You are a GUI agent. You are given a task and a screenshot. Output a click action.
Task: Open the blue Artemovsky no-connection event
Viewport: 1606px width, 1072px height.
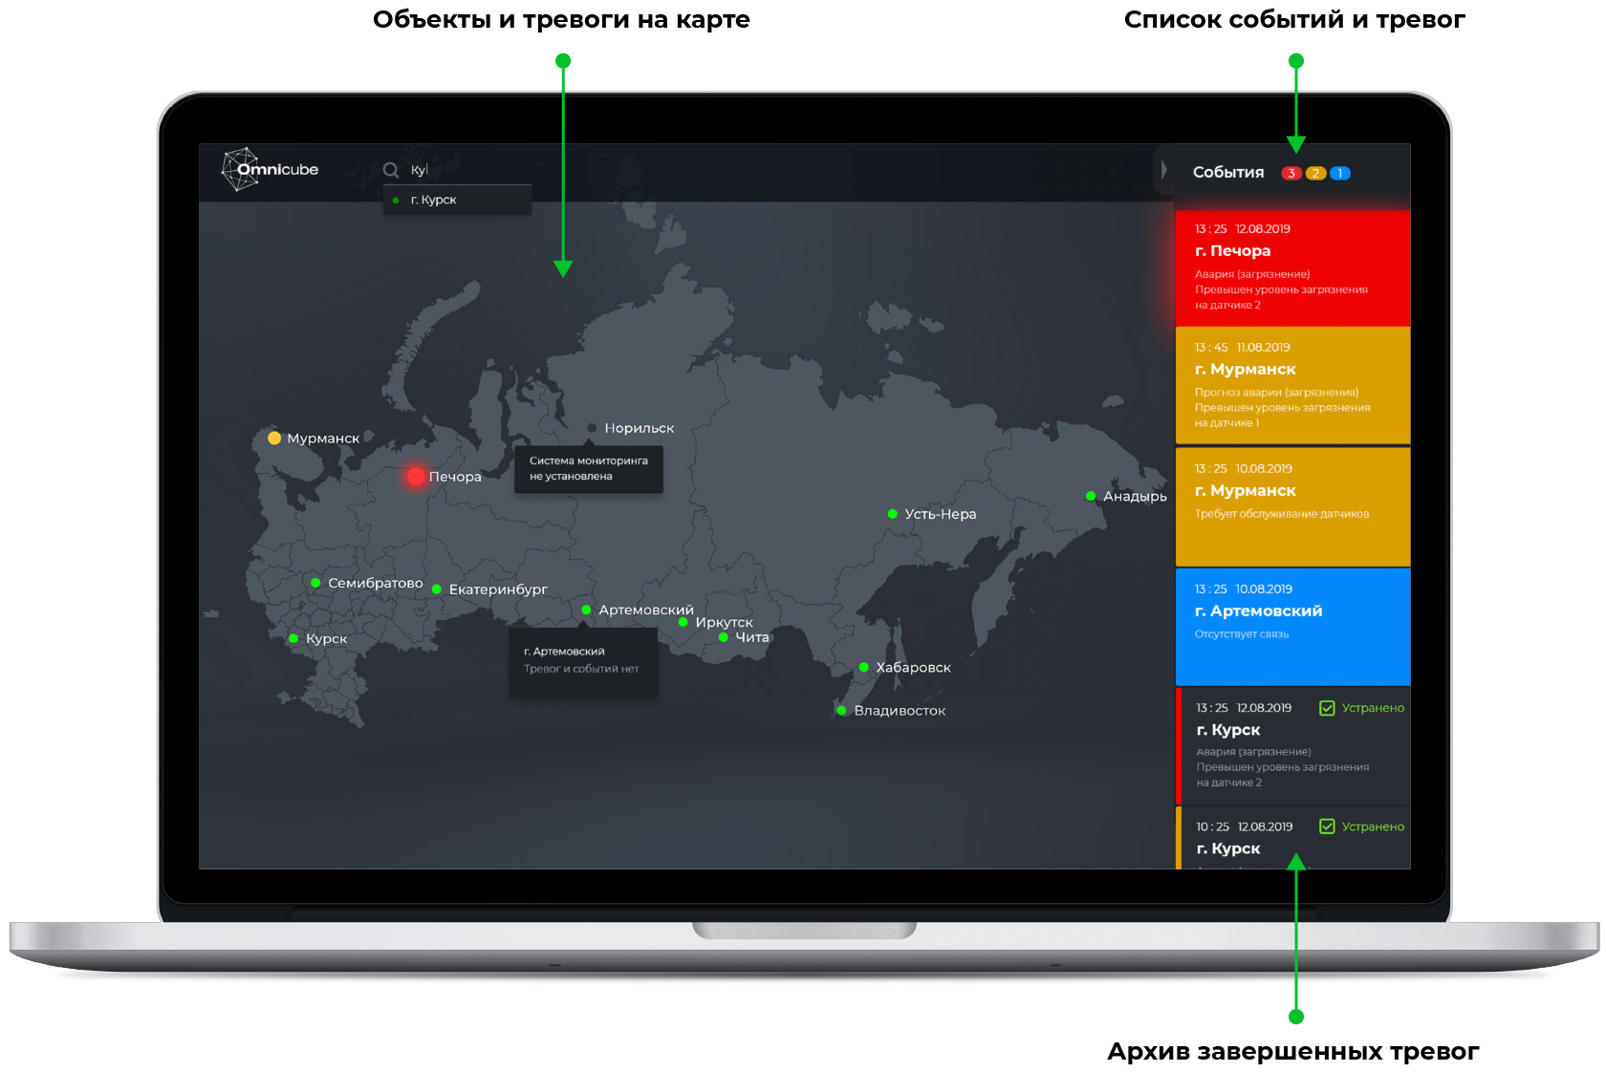[1292, 626]
